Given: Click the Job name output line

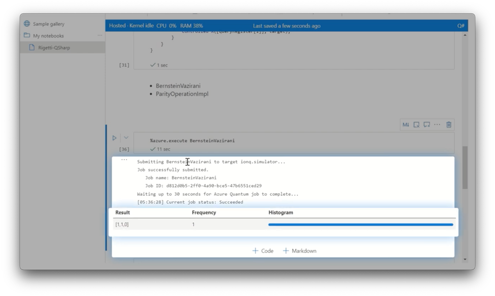Looking at the screenshot, I should coord(181,178).
